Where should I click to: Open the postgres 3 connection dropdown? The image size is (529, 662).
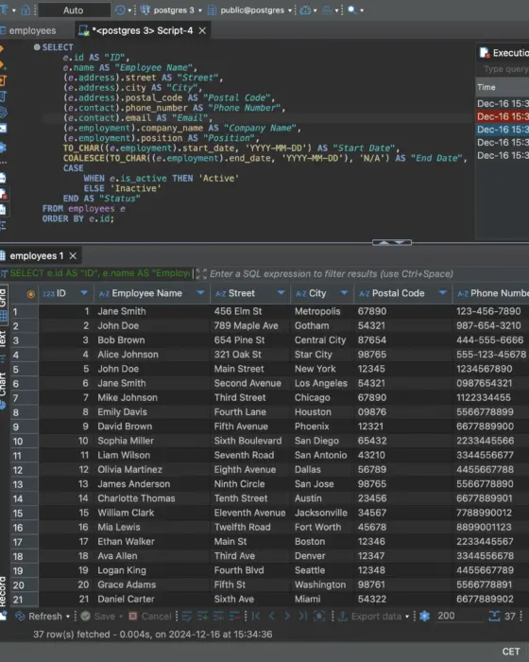pyautogui.click(x=200, y=10)
